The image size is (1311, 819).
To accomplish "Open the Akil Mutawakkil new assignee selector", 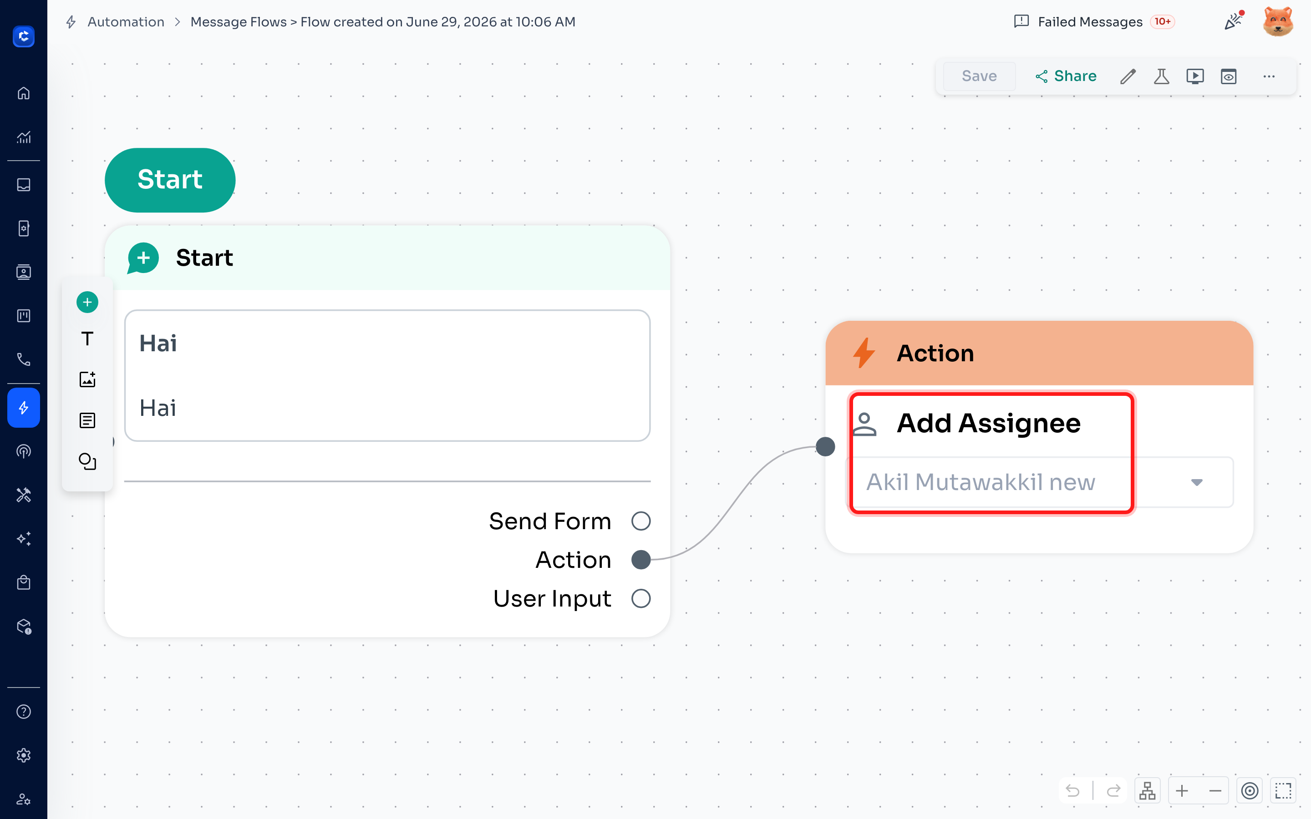I will [1040, 482].
